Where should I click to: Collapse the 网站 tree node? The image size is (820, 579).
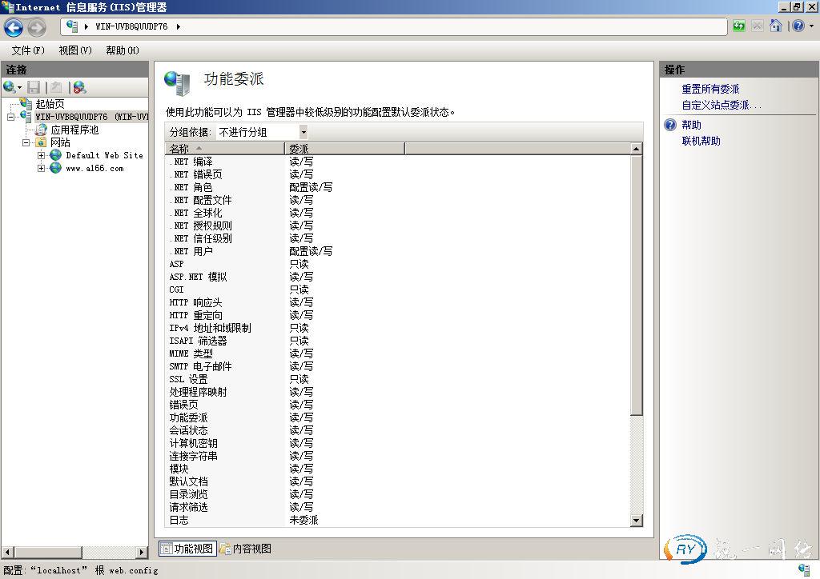coord(25,142)
